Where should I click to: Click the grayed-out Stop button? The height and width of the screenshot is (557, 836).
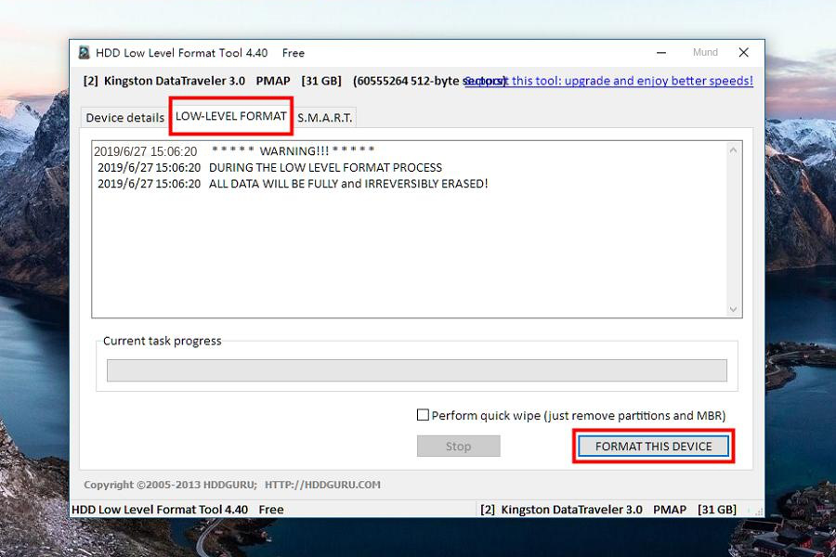pos(459,447)
